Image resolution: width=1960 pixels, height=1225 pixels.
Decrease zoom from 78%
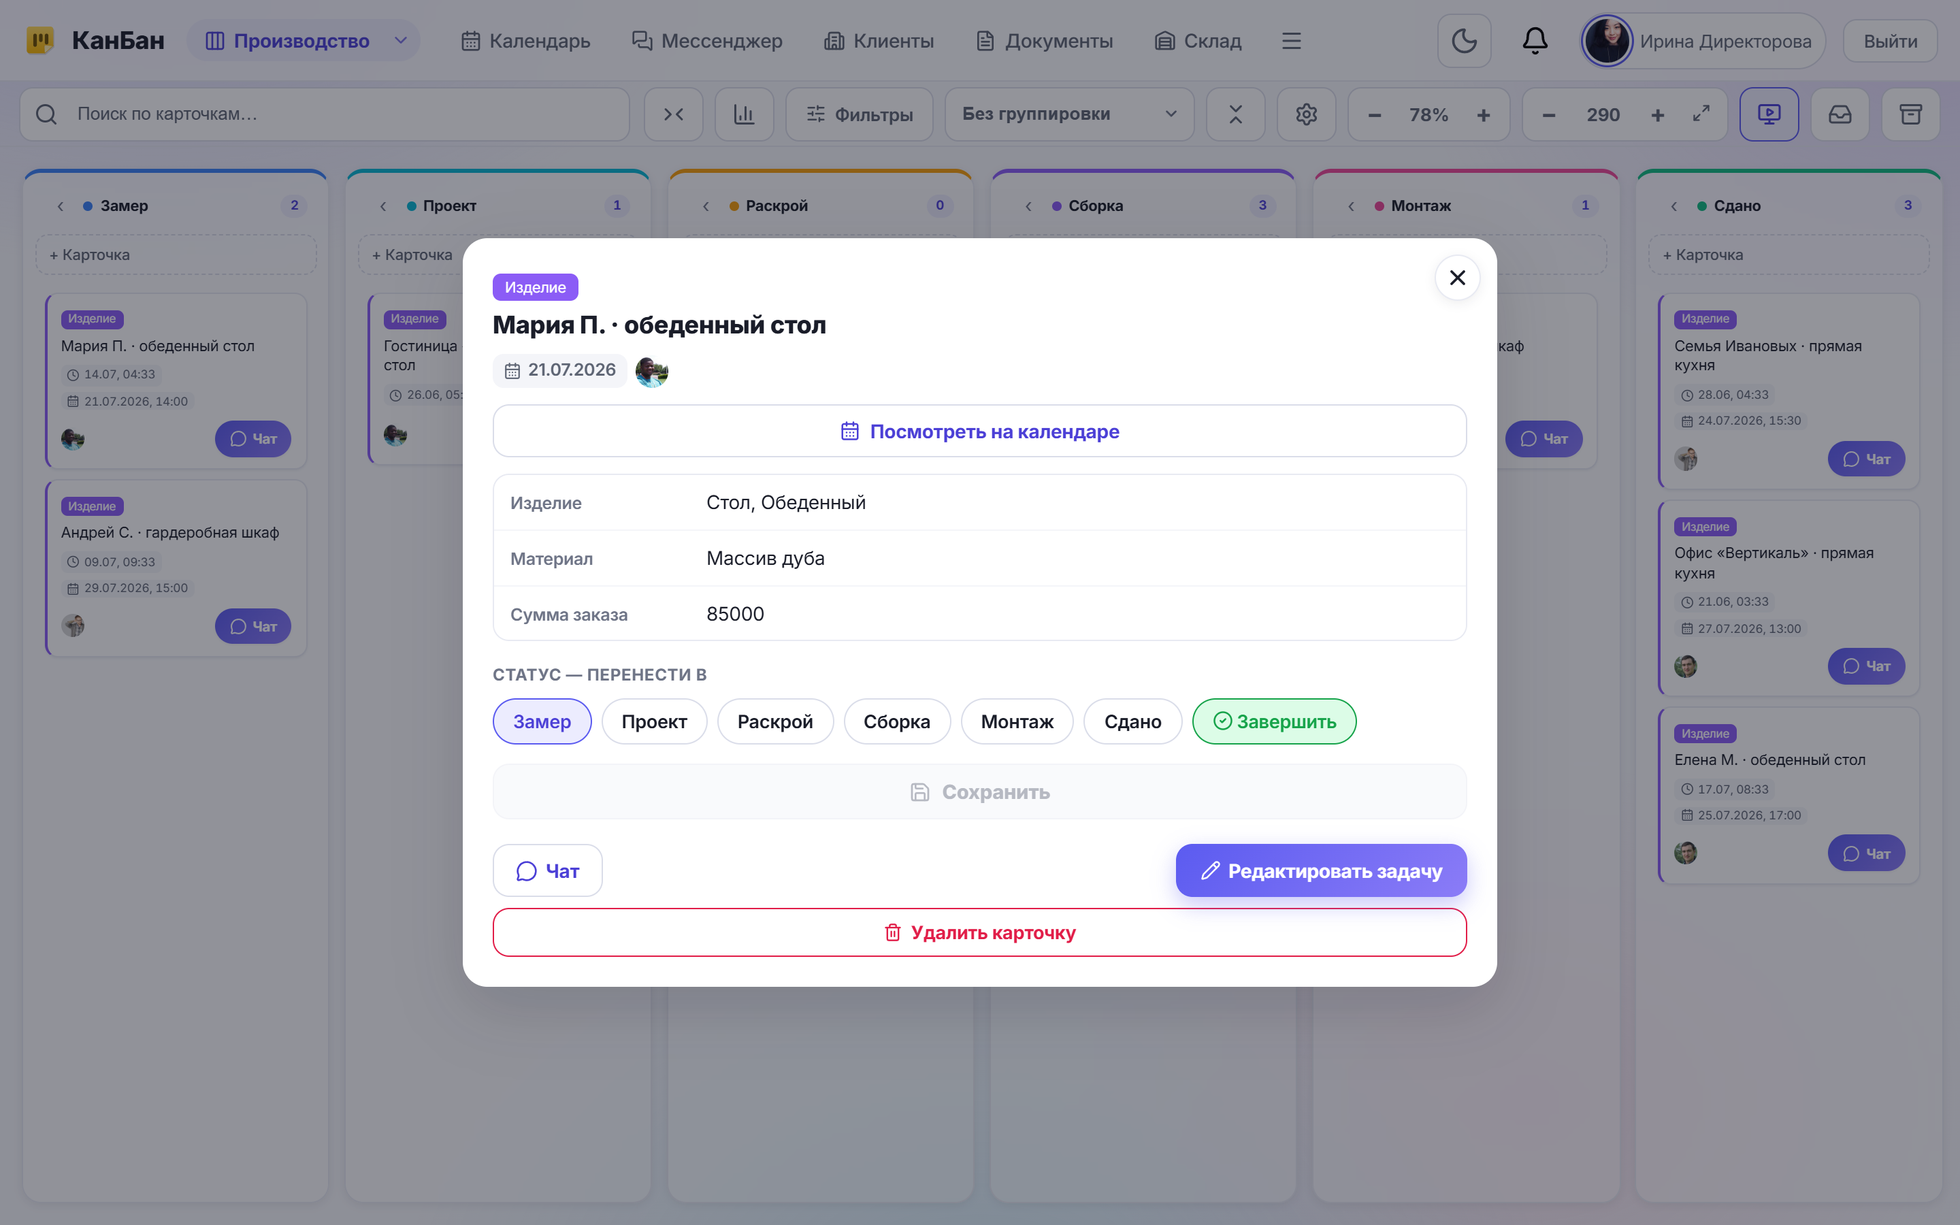(1375, 115)
